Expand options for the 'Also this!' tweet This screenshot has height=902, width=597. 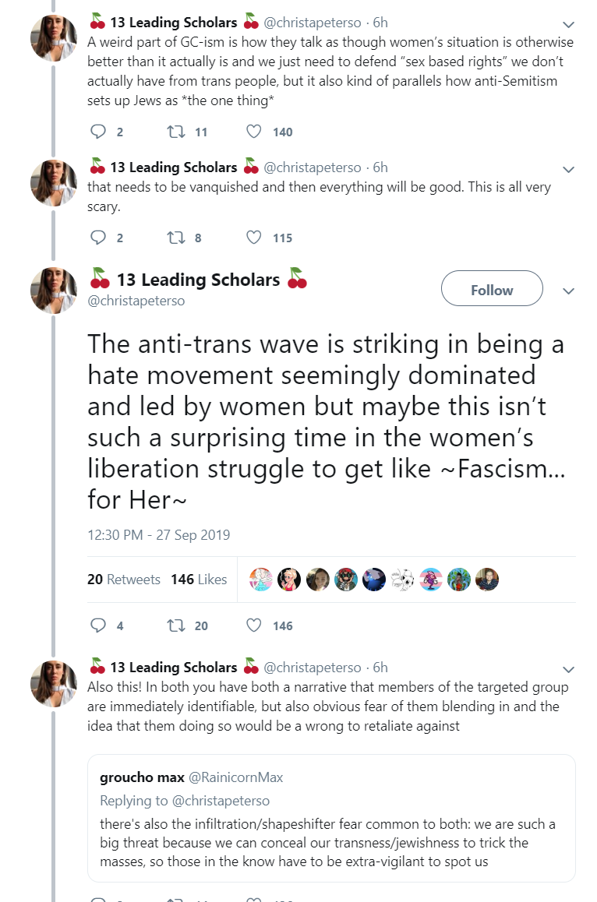click(x=568, y=669)
